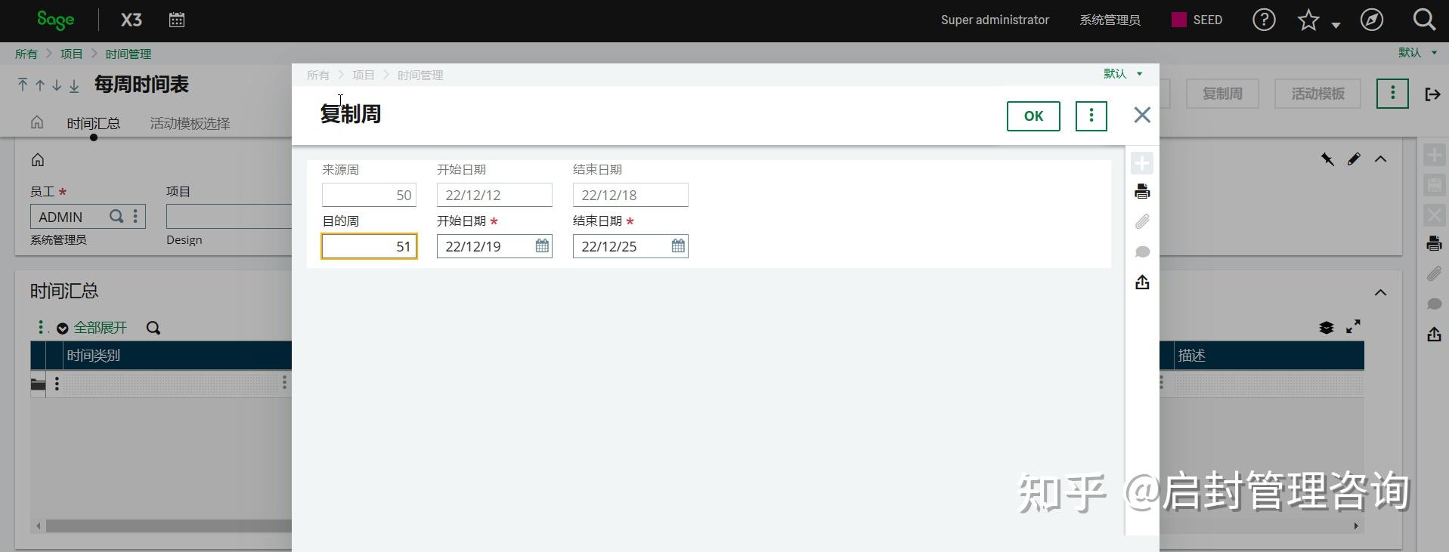This screenshot has width=1449, height=552.
Task: Open the dropdown arrow beside favorites star
Action: pyautogui.click(x=1336, y=25)
